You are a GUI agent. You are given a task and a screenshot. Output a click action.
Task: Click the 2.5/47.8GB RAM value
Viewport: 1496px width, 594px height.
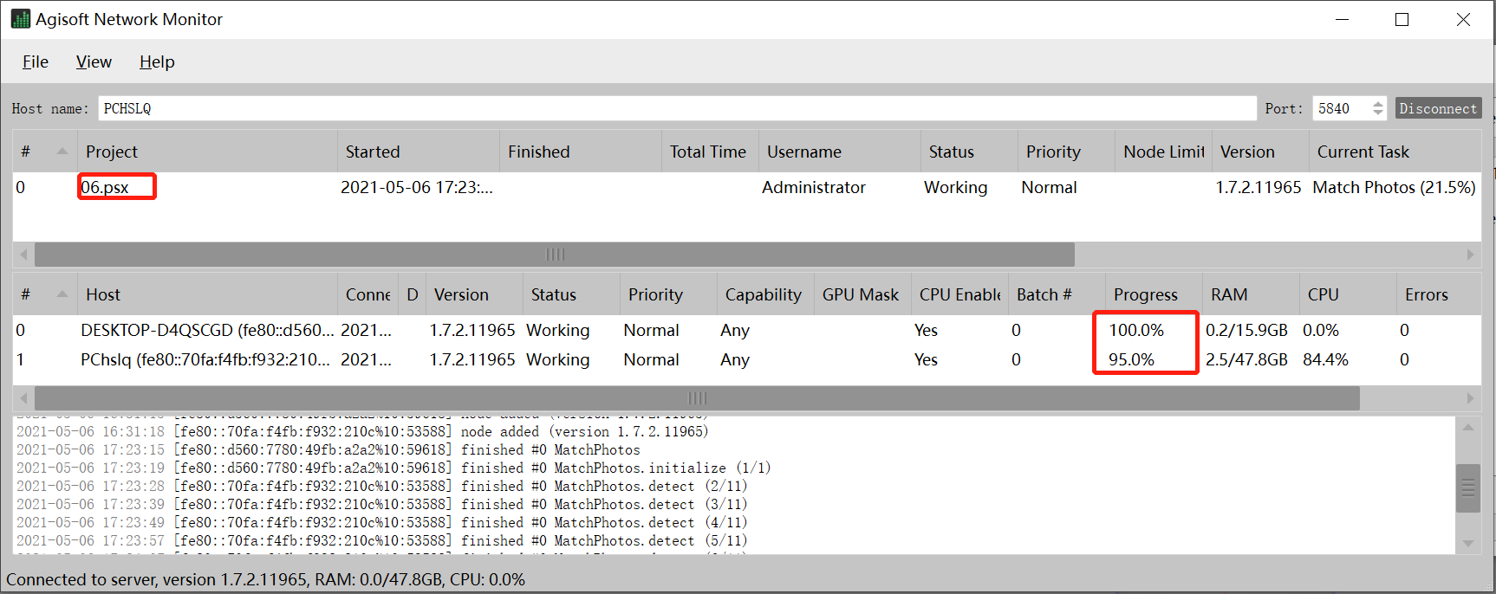point(1246,359)
